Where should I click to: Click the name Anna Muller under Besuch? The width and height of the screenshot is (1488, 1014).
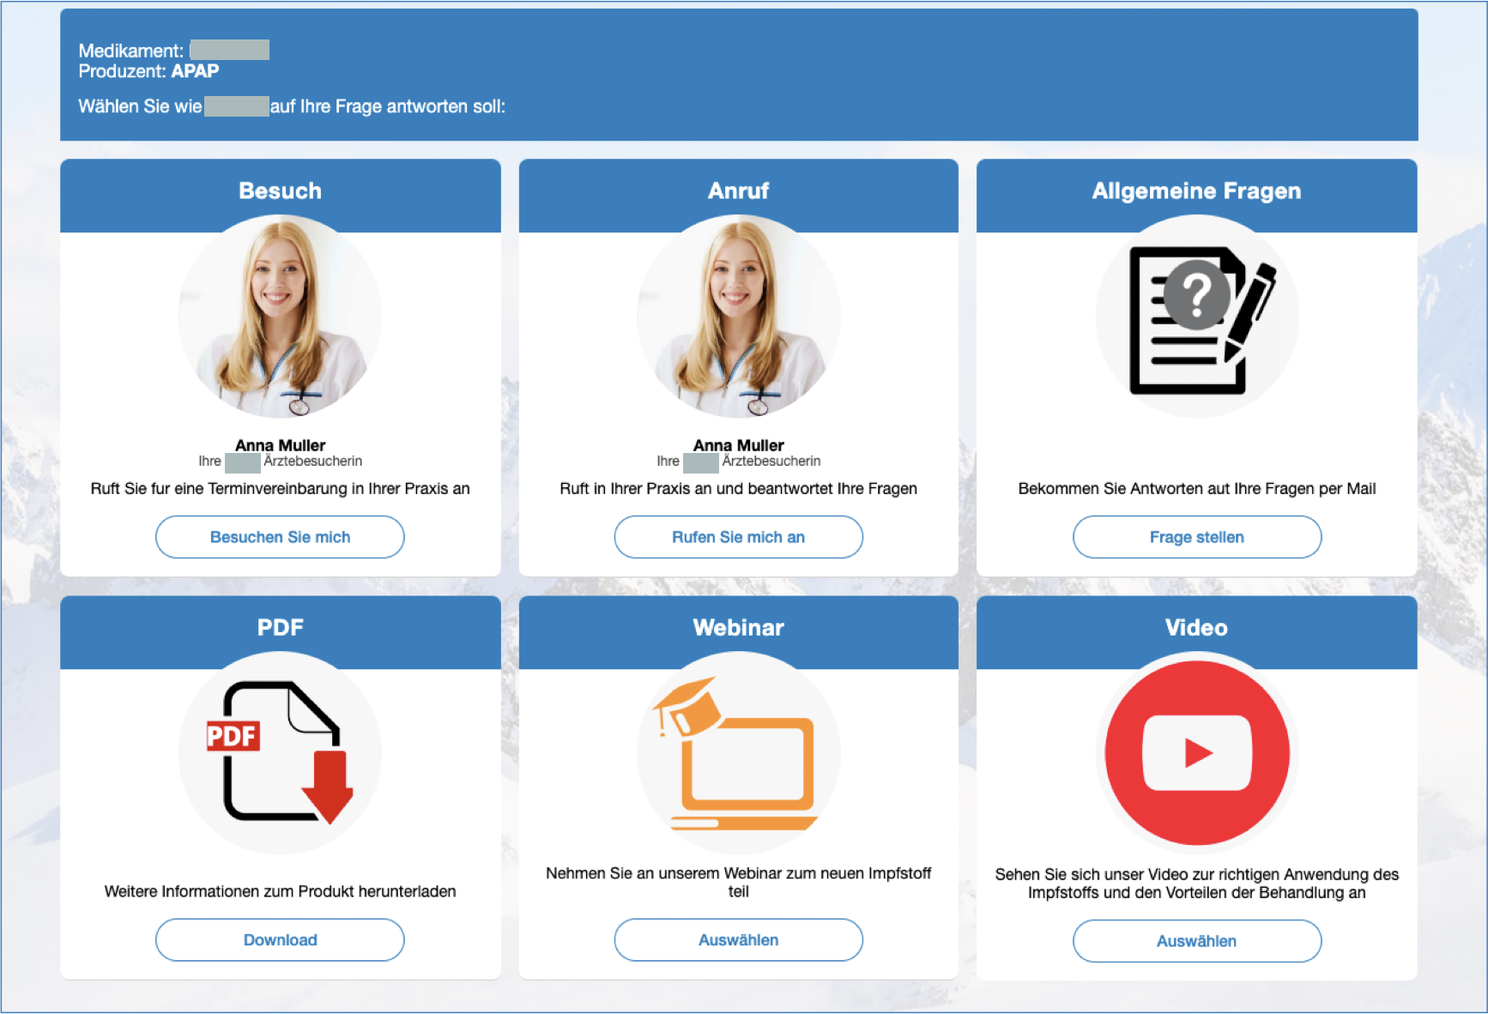(280, 445)
